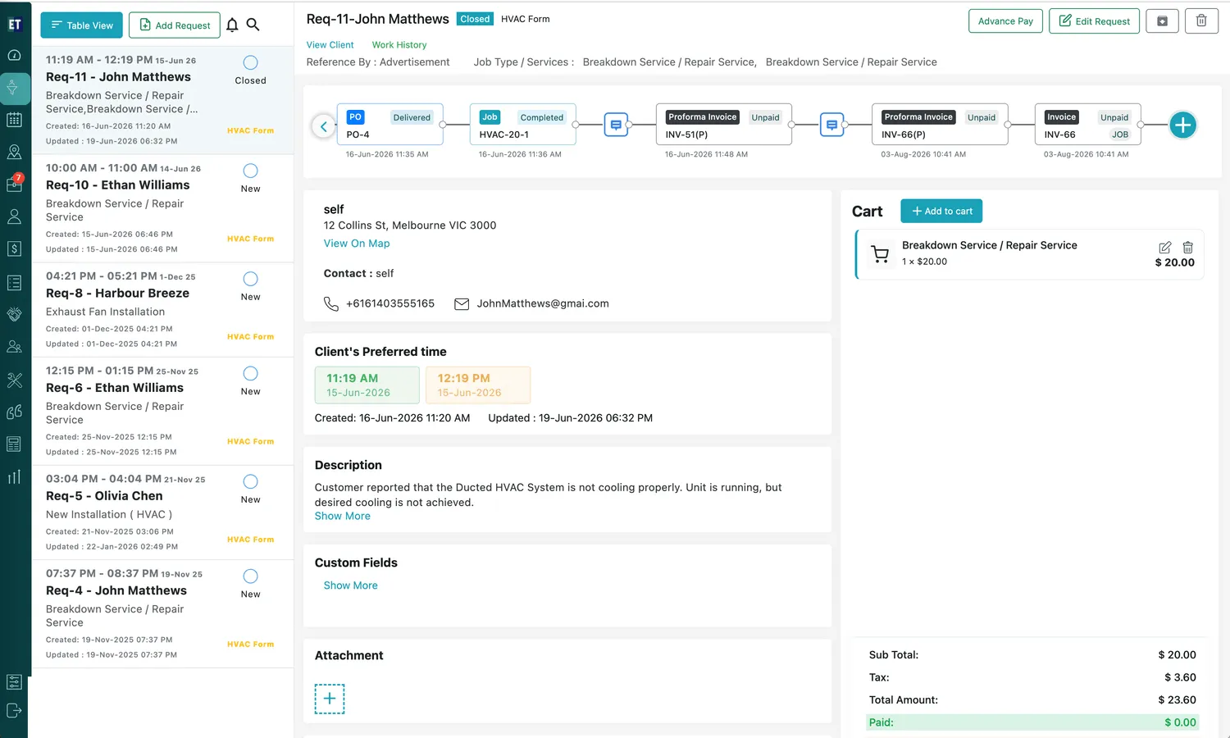Delete the Breakdown Service cart item
Image resolution: width=1230 pixels, height=738 pixels.
[x=1187, y=247]
